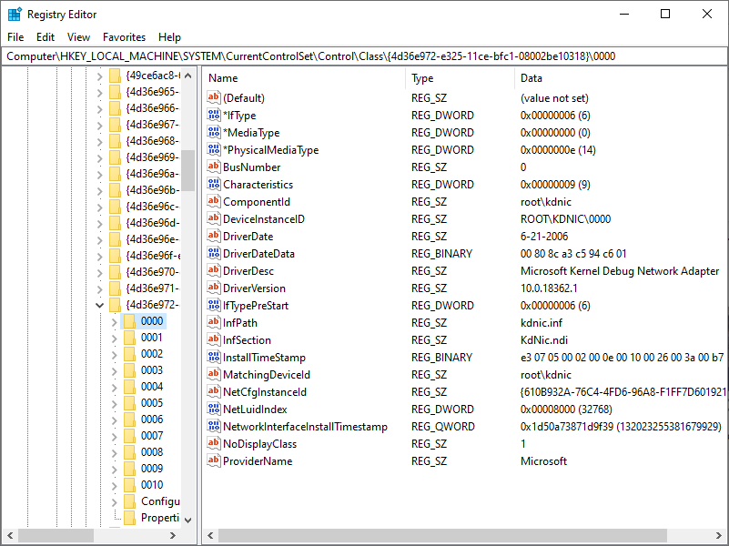The width and height of the screenshot is (729, 546).
Task: Click the tree pane scroll-down arrow
Action: pos(187,520)
